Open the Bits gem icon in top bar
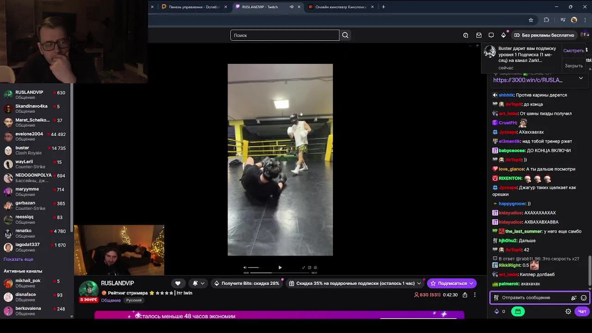The height and width of the screenshot is (333, 592). tap(504, 35)
